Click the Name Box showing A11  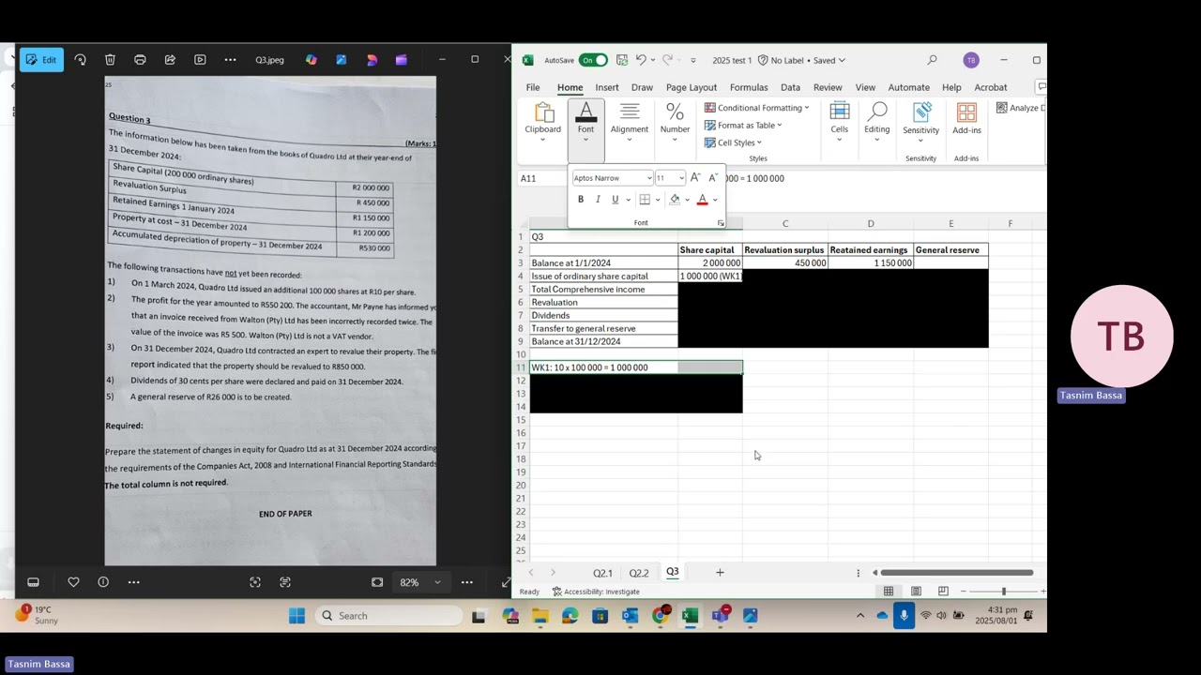click(x=543, y=178)
